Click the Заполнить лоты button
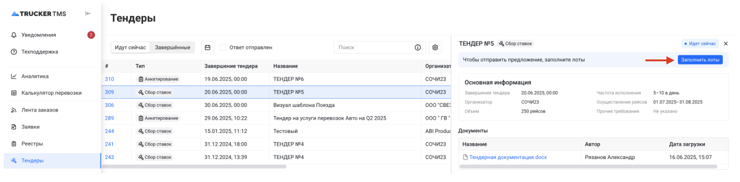Screen dimensions: 740x182 pyautogui.click(x=700, y=60)
